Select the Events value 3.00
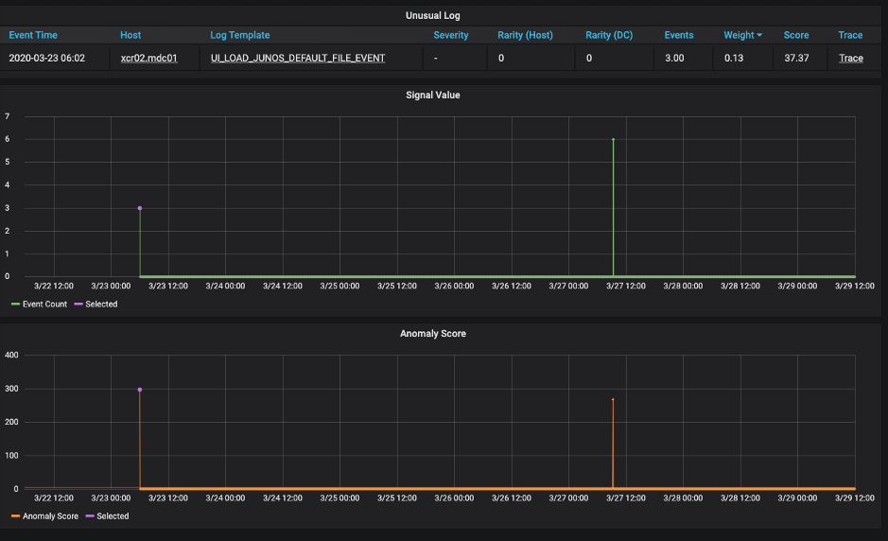888x541 pixels. coord(674,58)
